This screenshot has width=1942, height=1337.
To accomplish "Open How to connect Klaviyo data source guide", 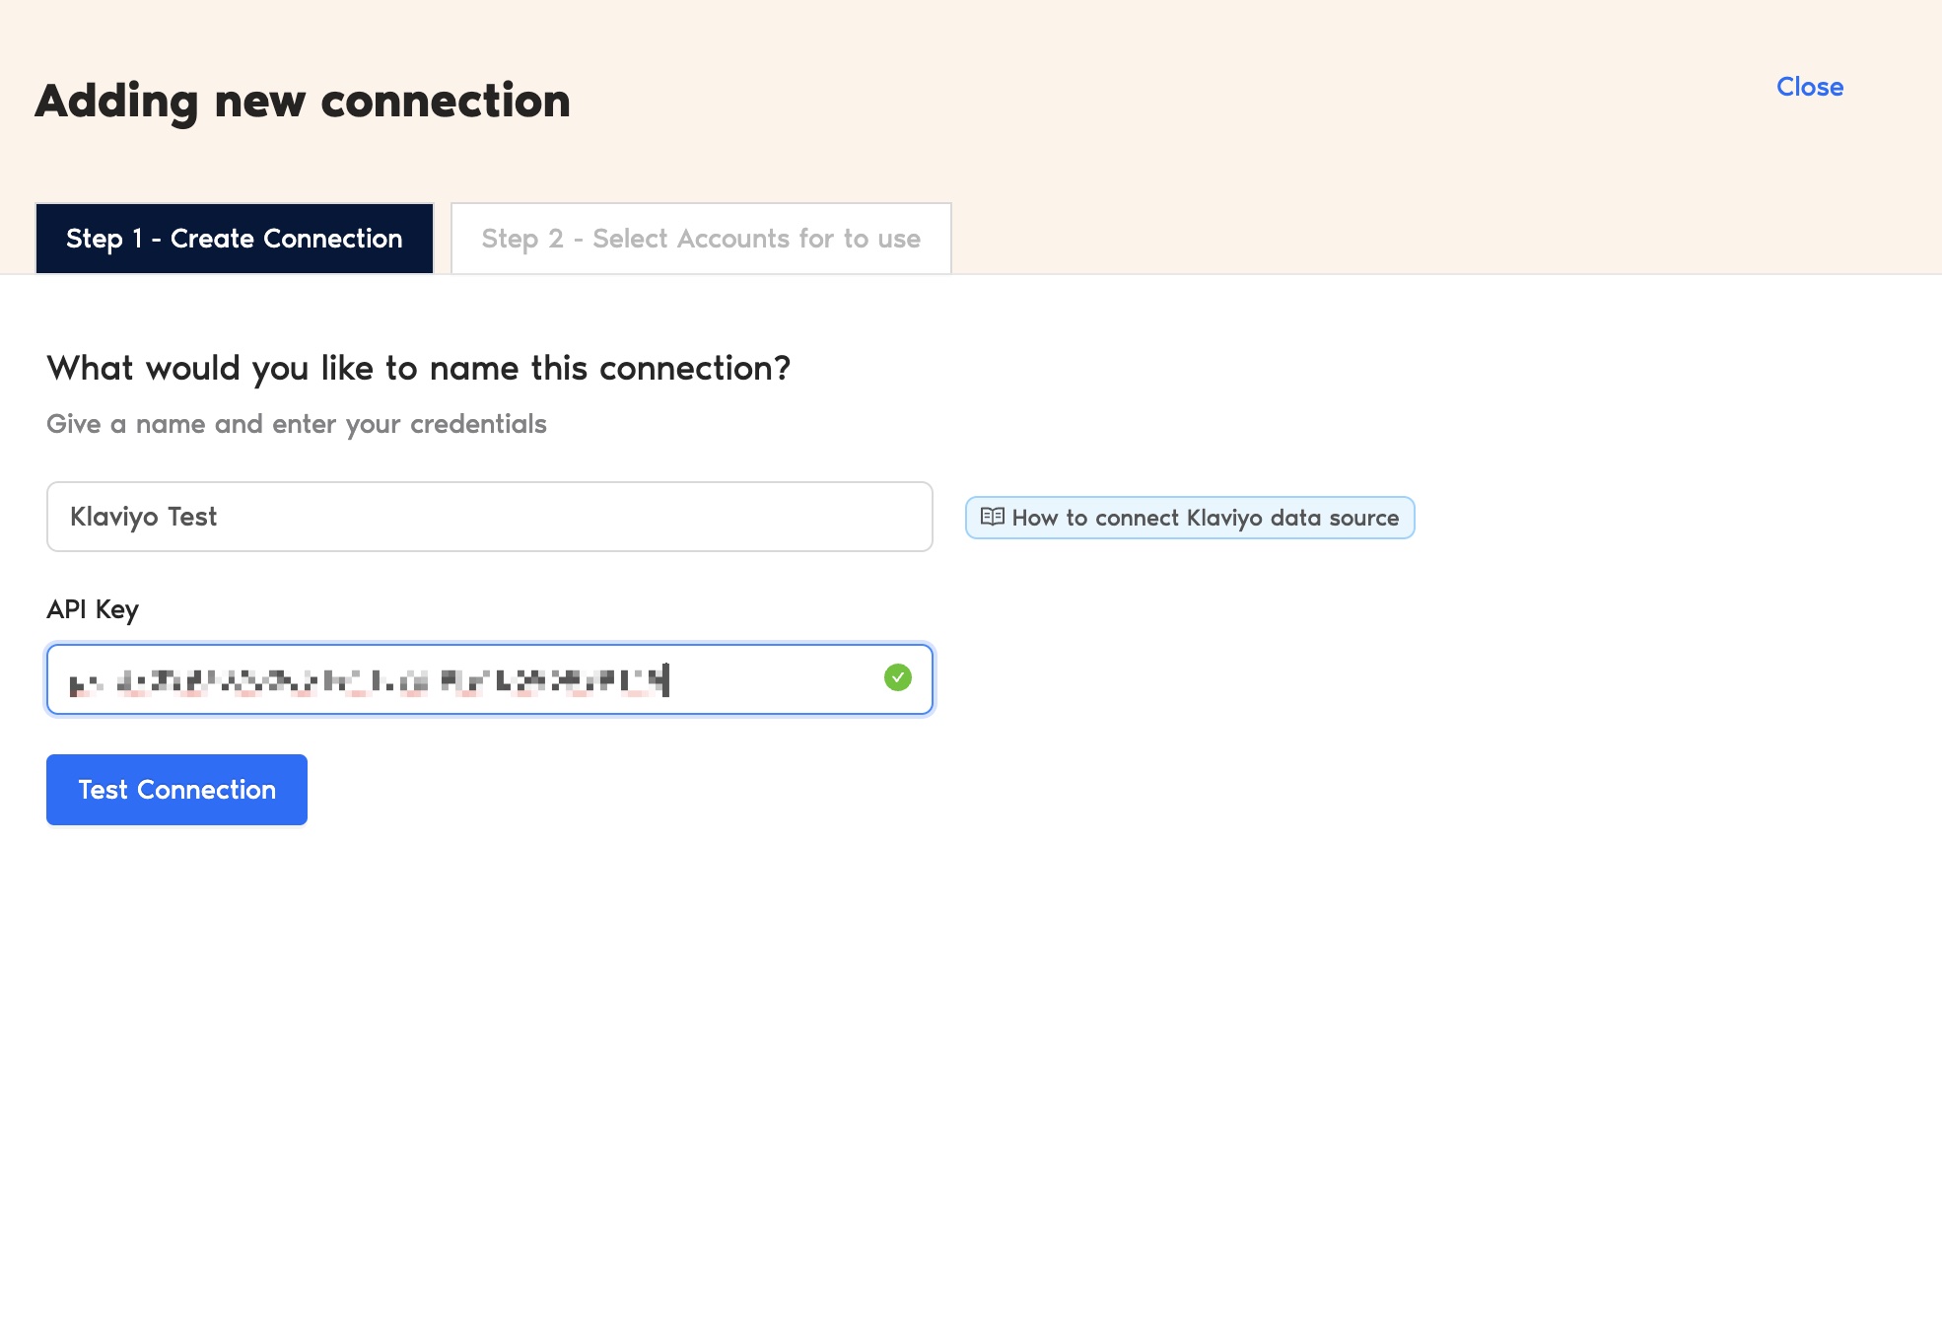I will point(1190,518).
